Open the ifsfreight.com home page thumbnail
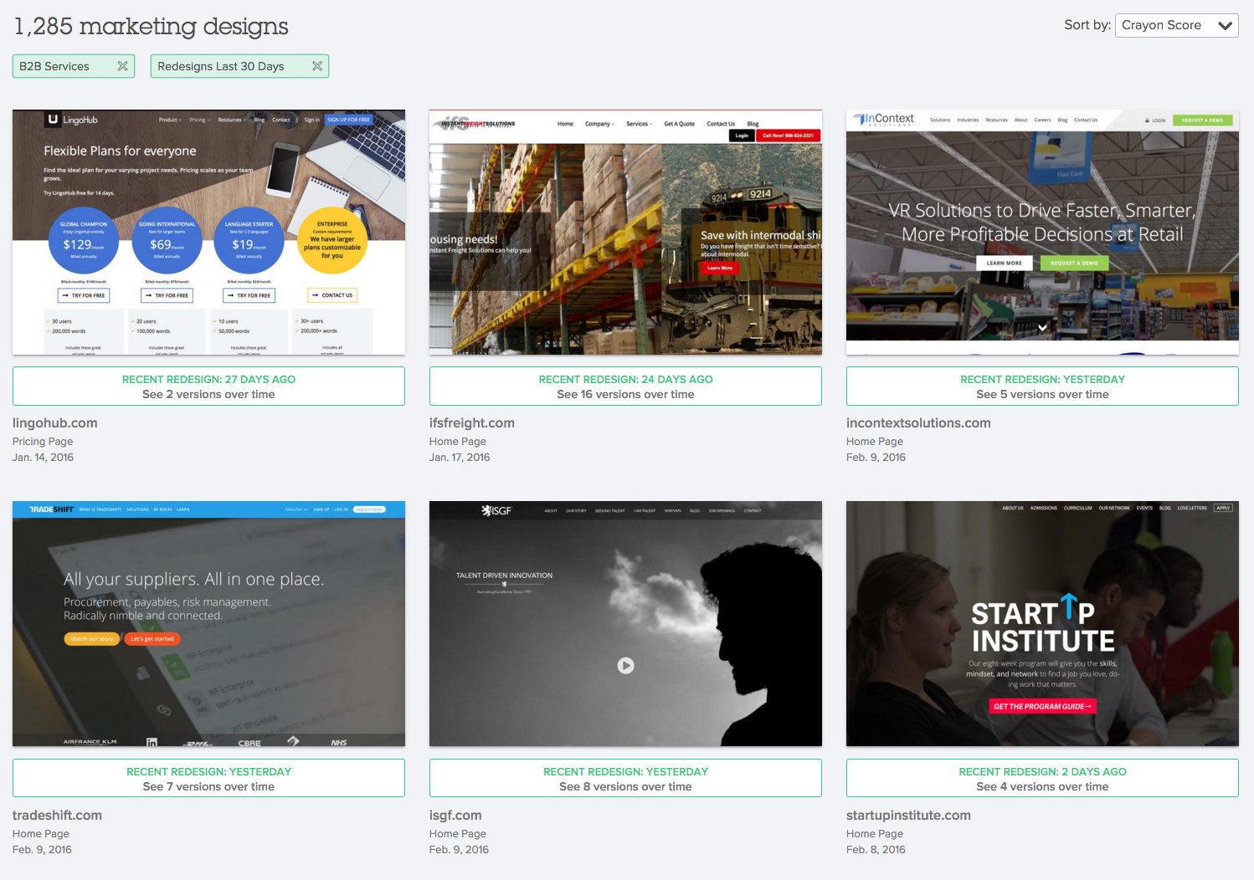Screen dimensions: 1254x880 click(x=625, y=232)
